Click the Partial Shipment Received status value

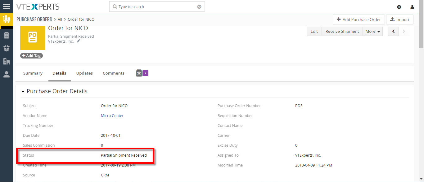click(x=124, y=155)
